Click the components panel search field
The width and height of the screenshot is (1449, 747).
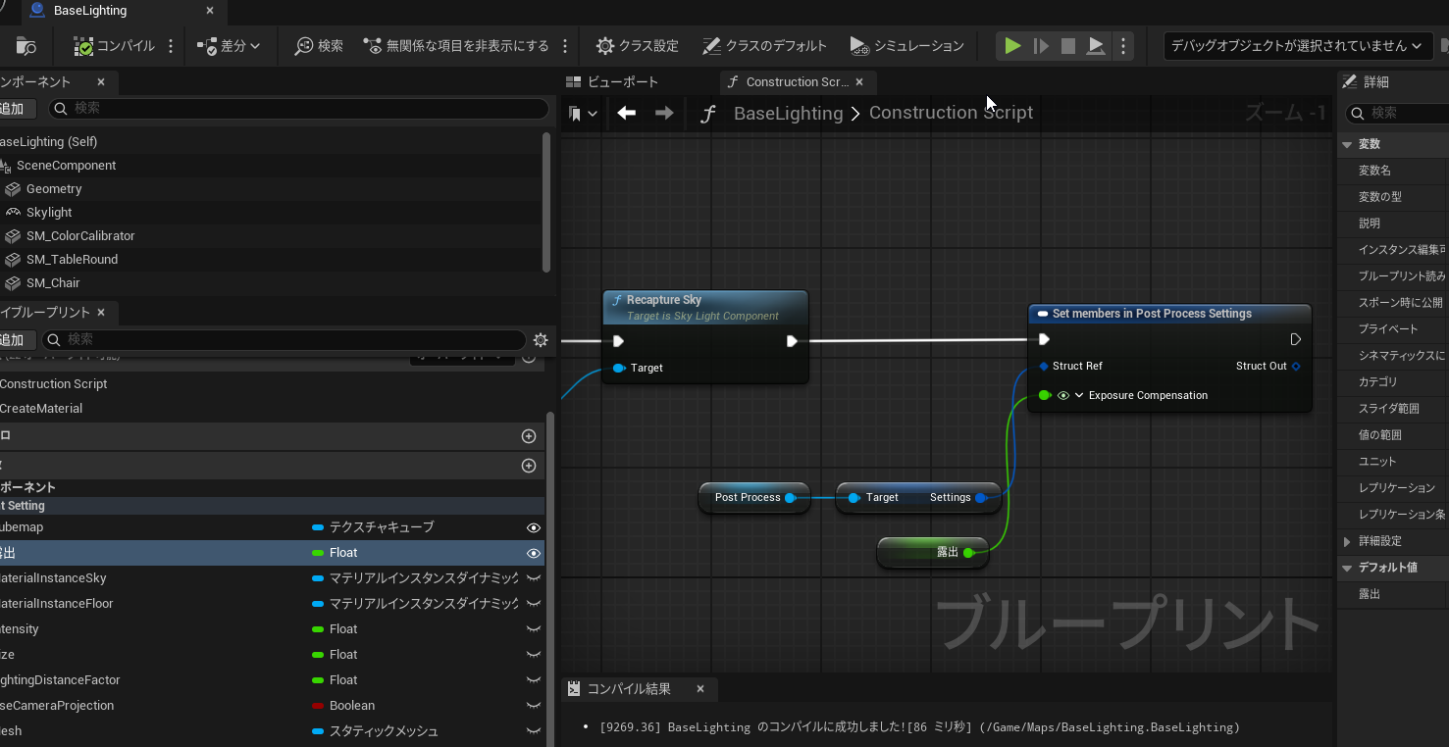coord(298,108)
